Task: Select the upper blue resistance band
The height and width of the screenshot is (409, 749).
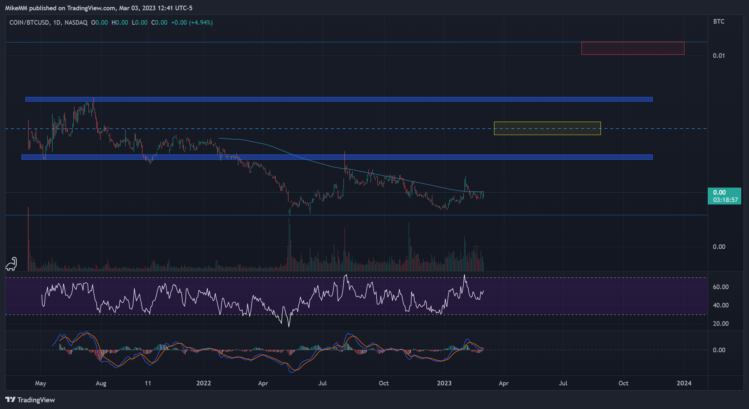Action: click(x=339, y=99)
